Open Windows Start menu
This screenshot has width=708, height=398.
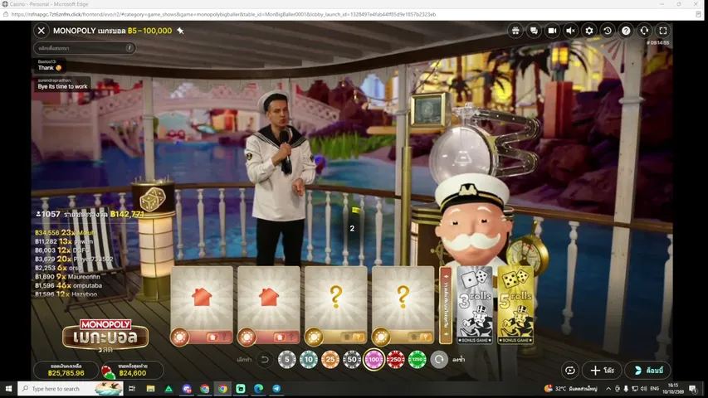coord(8,389)
